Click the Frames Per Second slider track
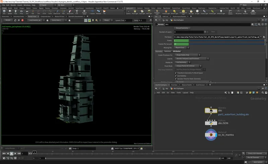The width and height of the screenshot is (268, 164). 224,44
